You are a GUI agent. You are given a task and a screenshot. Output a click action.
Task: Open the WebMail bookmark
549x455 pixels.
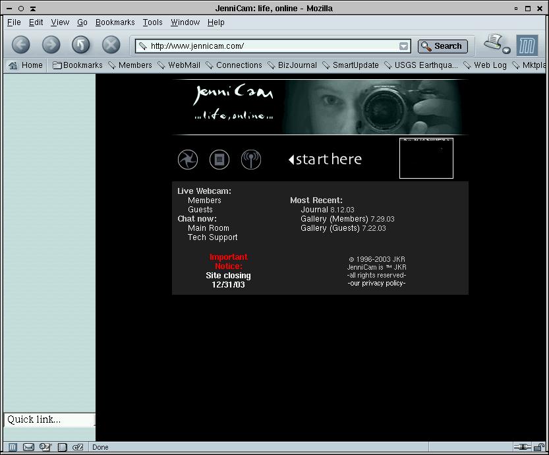point(179,65)
